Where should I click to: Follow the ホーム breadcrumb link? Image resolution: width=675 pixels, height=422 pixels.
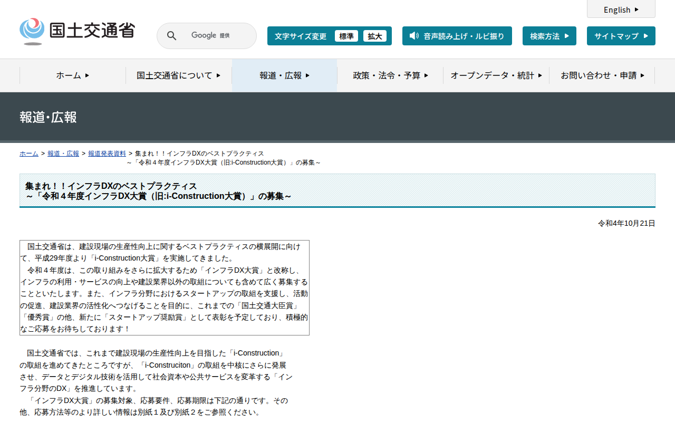point(29,154)
